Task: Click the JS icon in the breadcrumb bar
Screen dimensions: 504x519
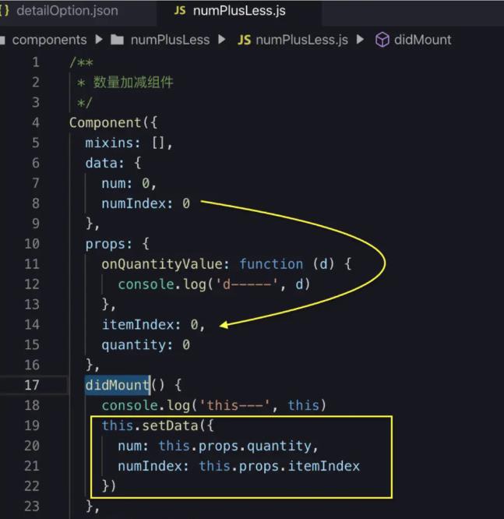Action: (245, 40)
